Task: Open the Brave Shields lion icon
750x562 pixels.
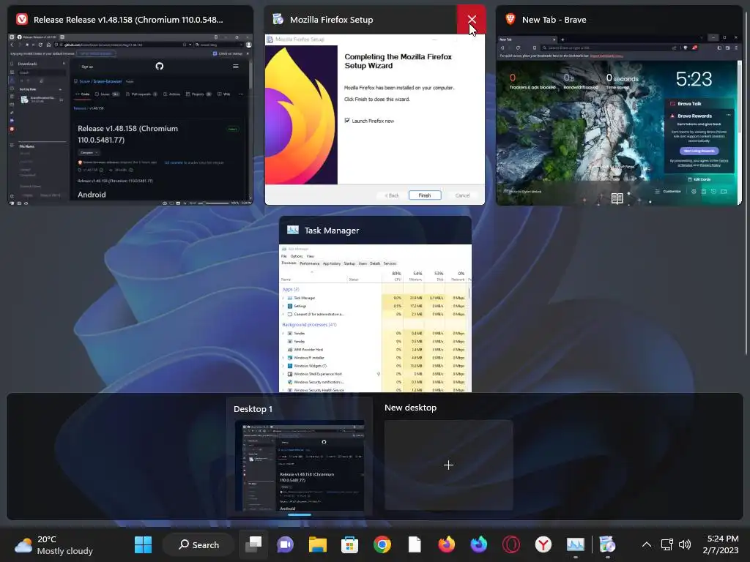Action: (x=686, y=48)
